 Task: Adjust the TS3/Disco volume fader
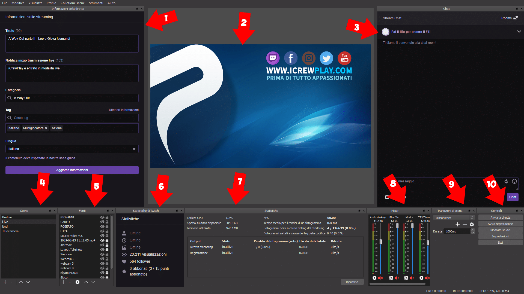pyautogui.click(x=428, y=243)
